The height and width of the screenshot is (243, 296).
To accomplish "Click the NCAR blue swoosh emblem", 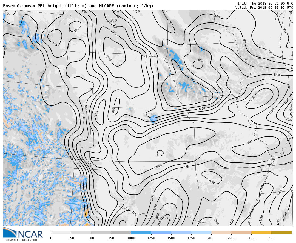I will (x=10, y=232).
